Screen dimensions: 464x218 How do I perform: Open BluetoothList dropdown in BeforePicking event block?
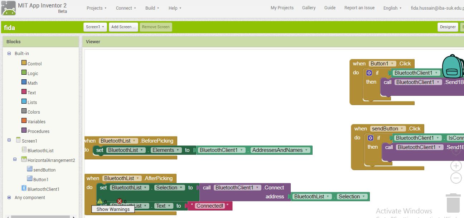(119, 141)
